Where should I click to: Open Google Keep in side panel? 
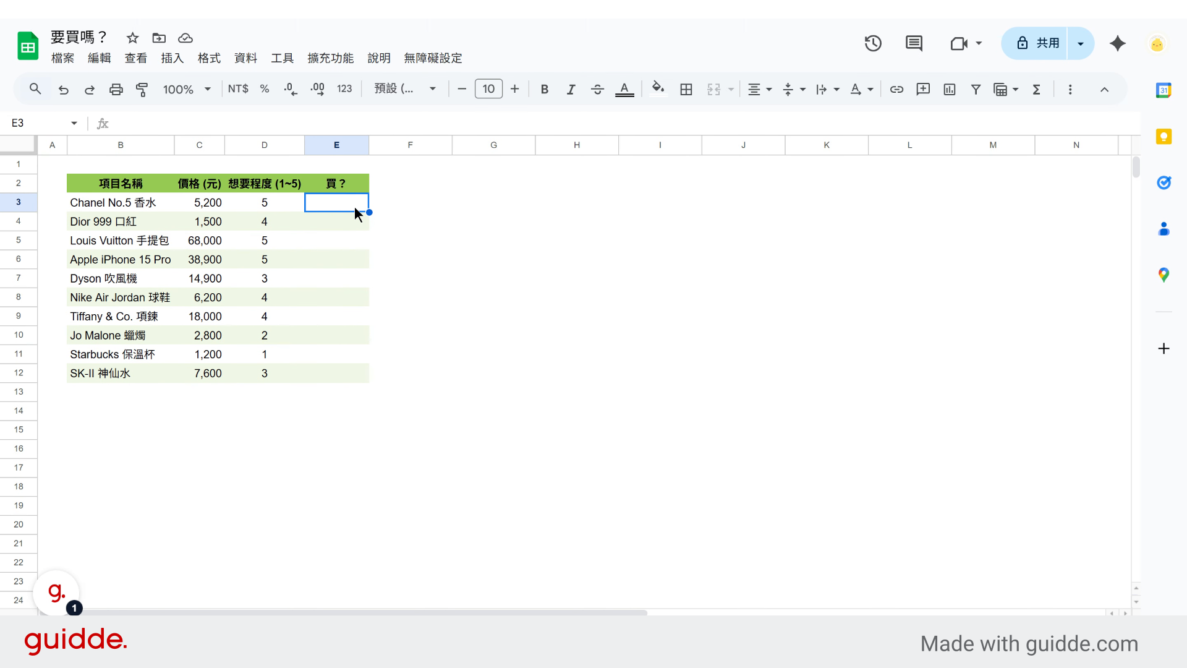(x=1164, y=137)
